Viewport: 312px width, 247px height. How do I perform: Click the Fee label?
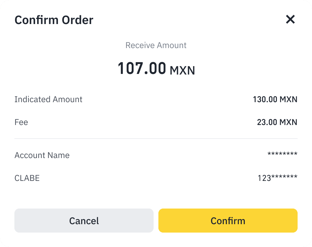point(21,122)
